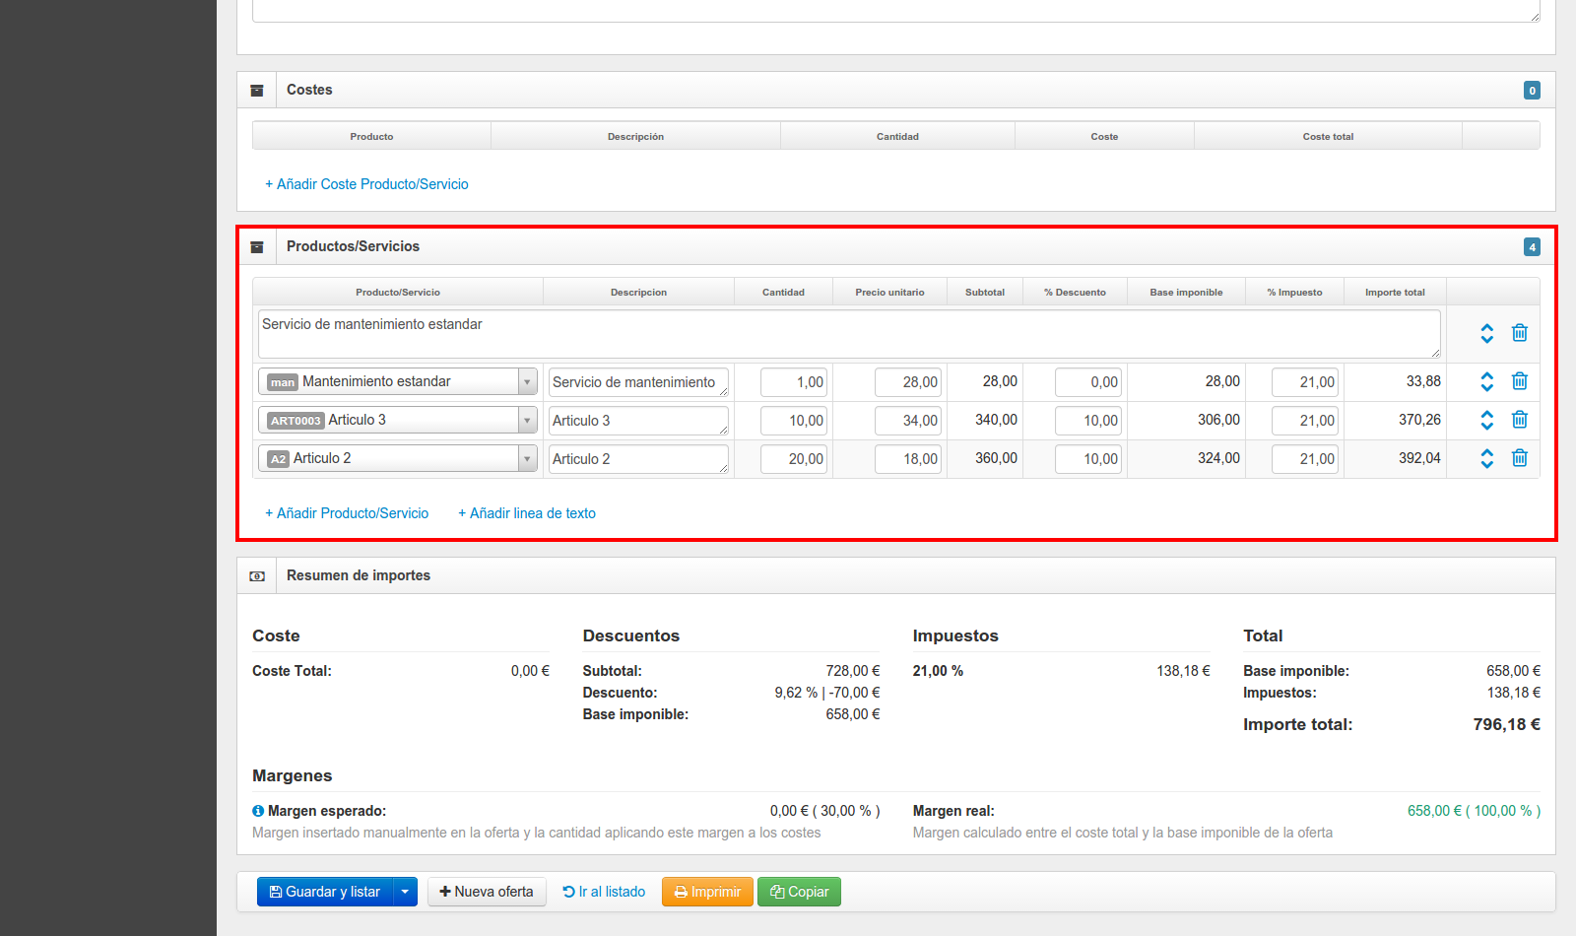Click the unit price field showing 34,00
The width and height of the screenshot is (1576, 936).
coord(908,421)
